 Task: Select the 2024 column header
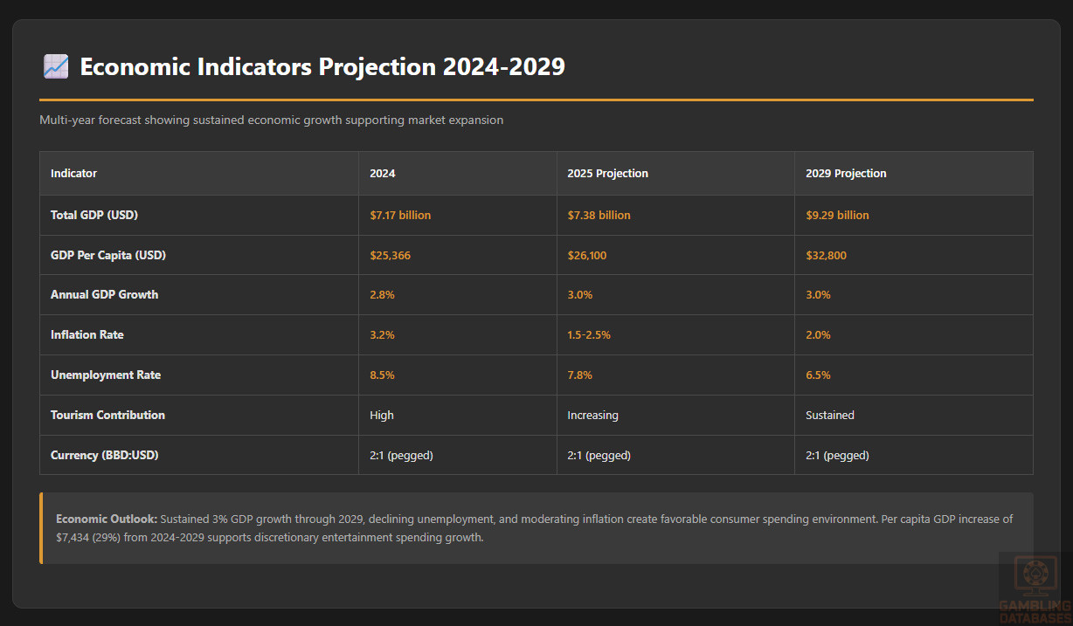[382, 174]
